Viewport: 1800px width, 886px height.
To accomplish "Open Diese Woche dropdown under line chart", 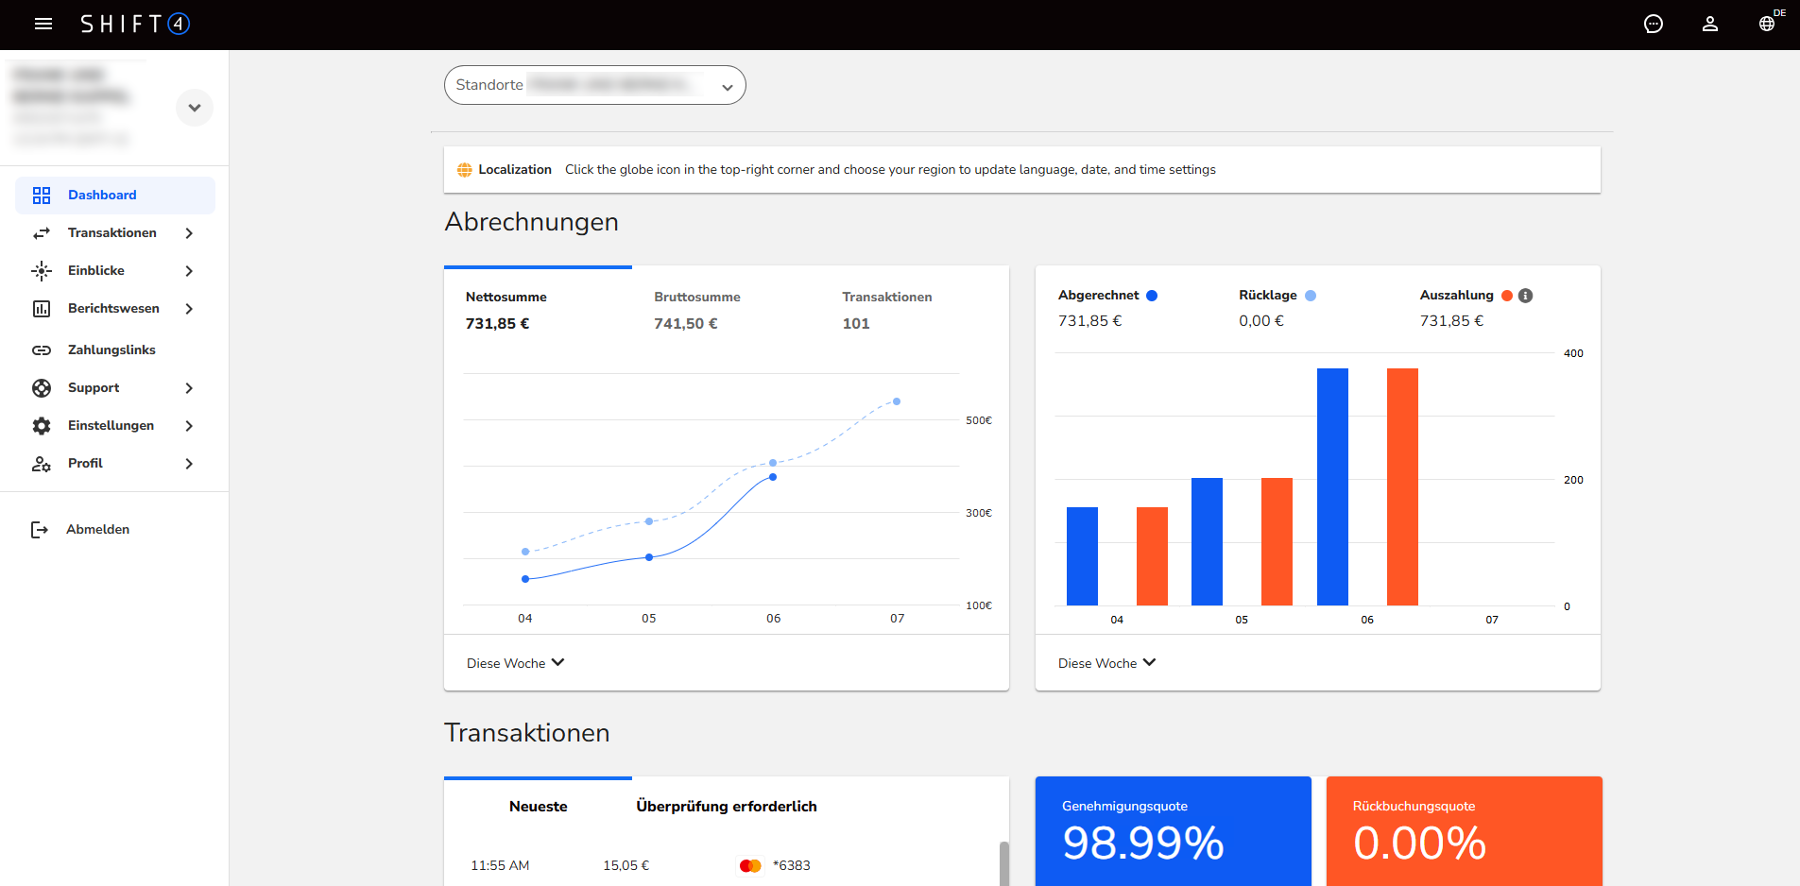I will point(515,663).
